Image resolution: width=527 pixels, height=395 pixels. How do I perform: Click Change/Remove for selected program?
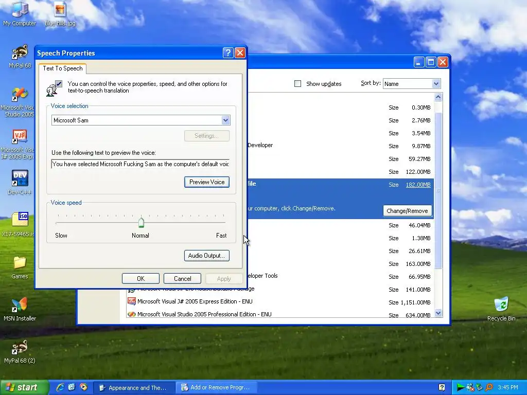point(408,211)
